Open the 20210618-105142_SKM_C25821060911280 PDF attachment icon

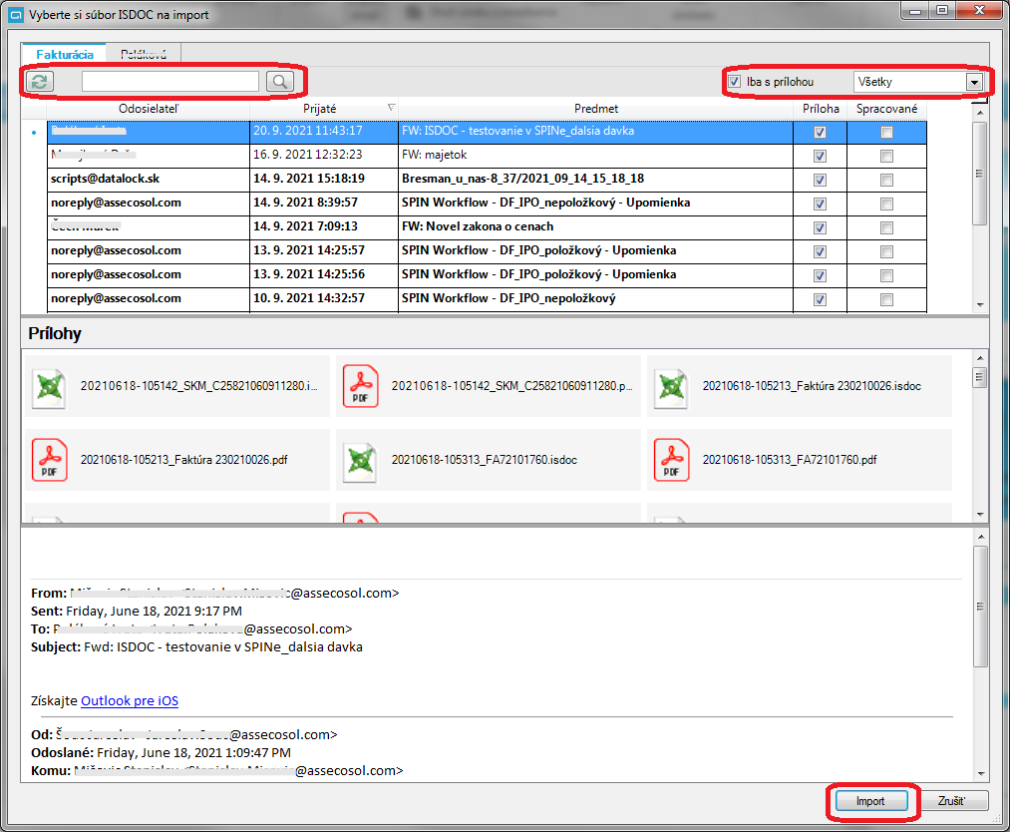tap(361, 387)
